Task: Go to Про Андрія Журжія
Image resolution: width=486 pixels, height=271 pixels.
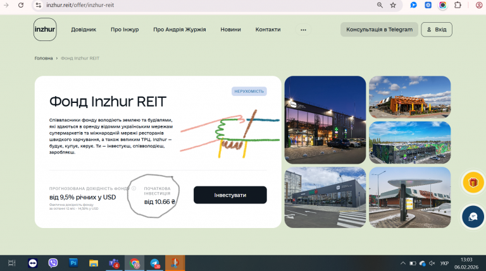Action: tap(180, 30)
